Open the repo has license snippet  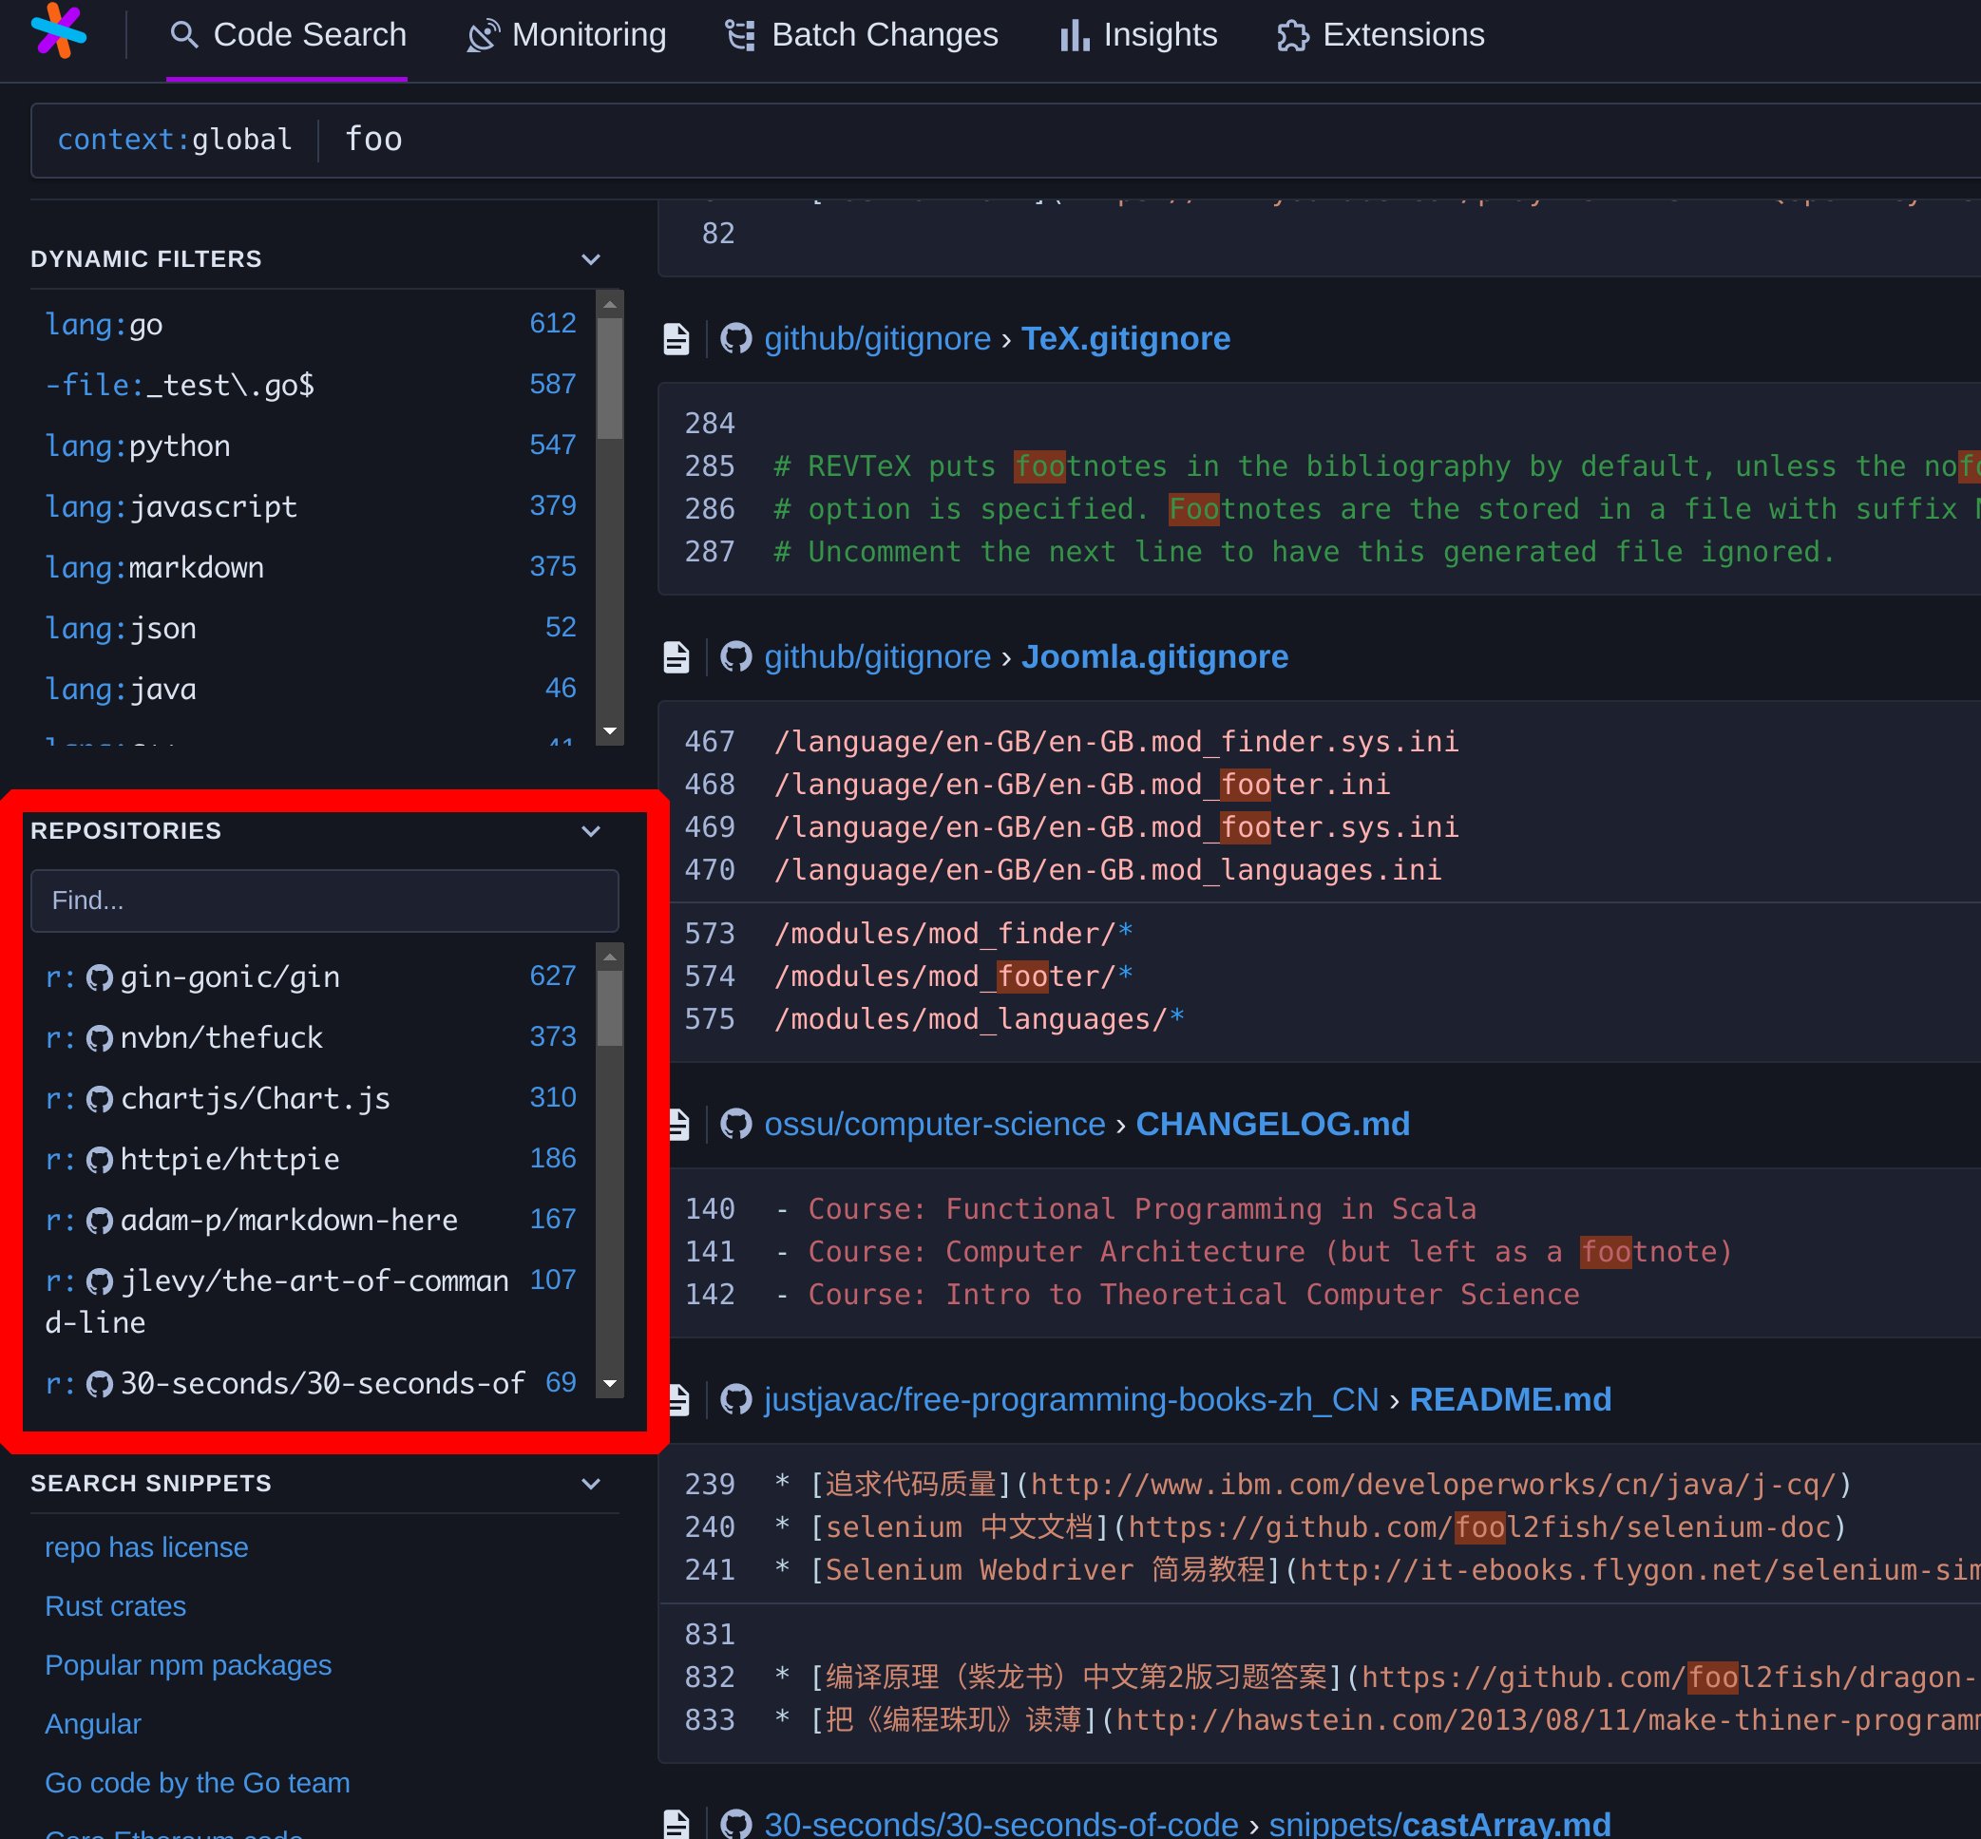coord(145,1546)
